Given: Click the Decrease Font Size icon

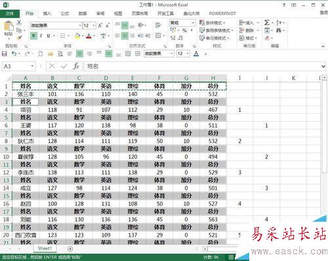Looking at the screenshot, I should point(108,26).
